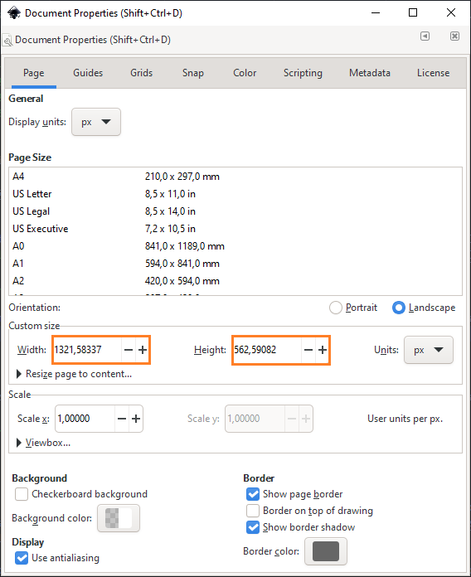Switch to the Page tab
This screenshot has width=471, height=577.
pyautogui.click(x=34, y=73)
